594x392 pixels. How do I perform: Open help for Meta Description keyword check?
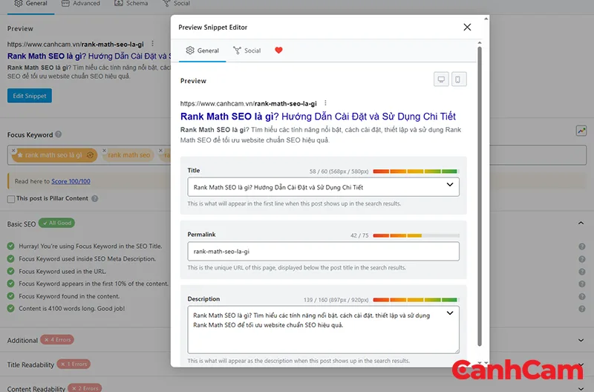tap(582, 259)
